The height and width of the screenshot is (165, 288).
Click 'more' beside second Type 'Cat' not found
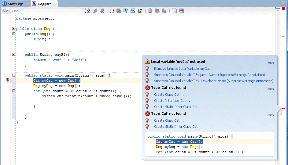tap(271, 115)
